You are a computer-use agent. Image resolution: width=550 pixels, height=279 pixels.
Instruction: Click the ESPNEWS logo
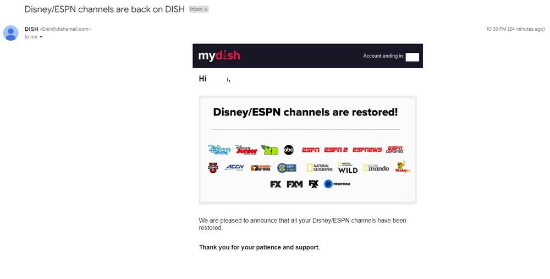(367, 150)
